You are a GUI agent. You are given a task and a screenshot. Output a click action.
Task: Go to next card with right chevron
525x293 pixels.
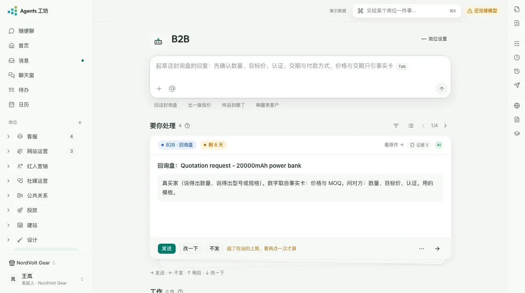coord(445,126)
